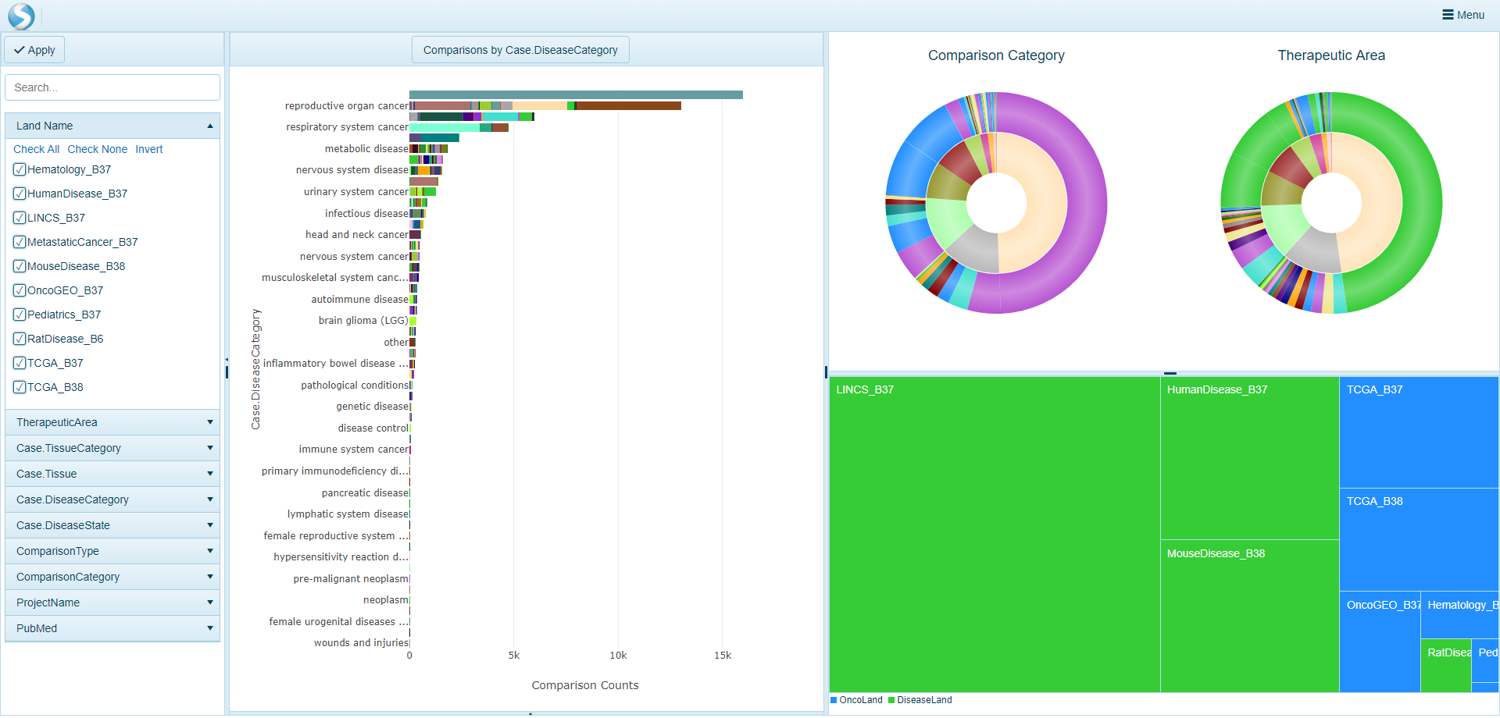Select the MouseDisease_B38 treemap tile
Viewport: 1500px width, 718px height.
pyautogui.click(x=1248, y=617)
